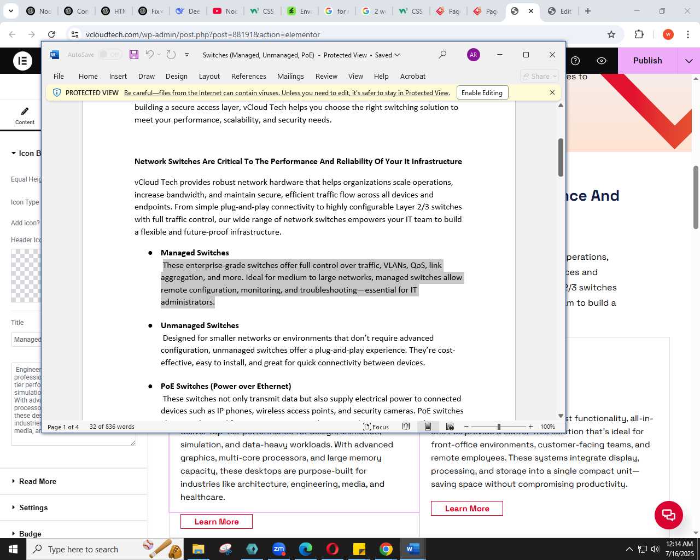700x560 pixels.
Task: Close the Protected View message bar
Action: [x=552, y=92]
